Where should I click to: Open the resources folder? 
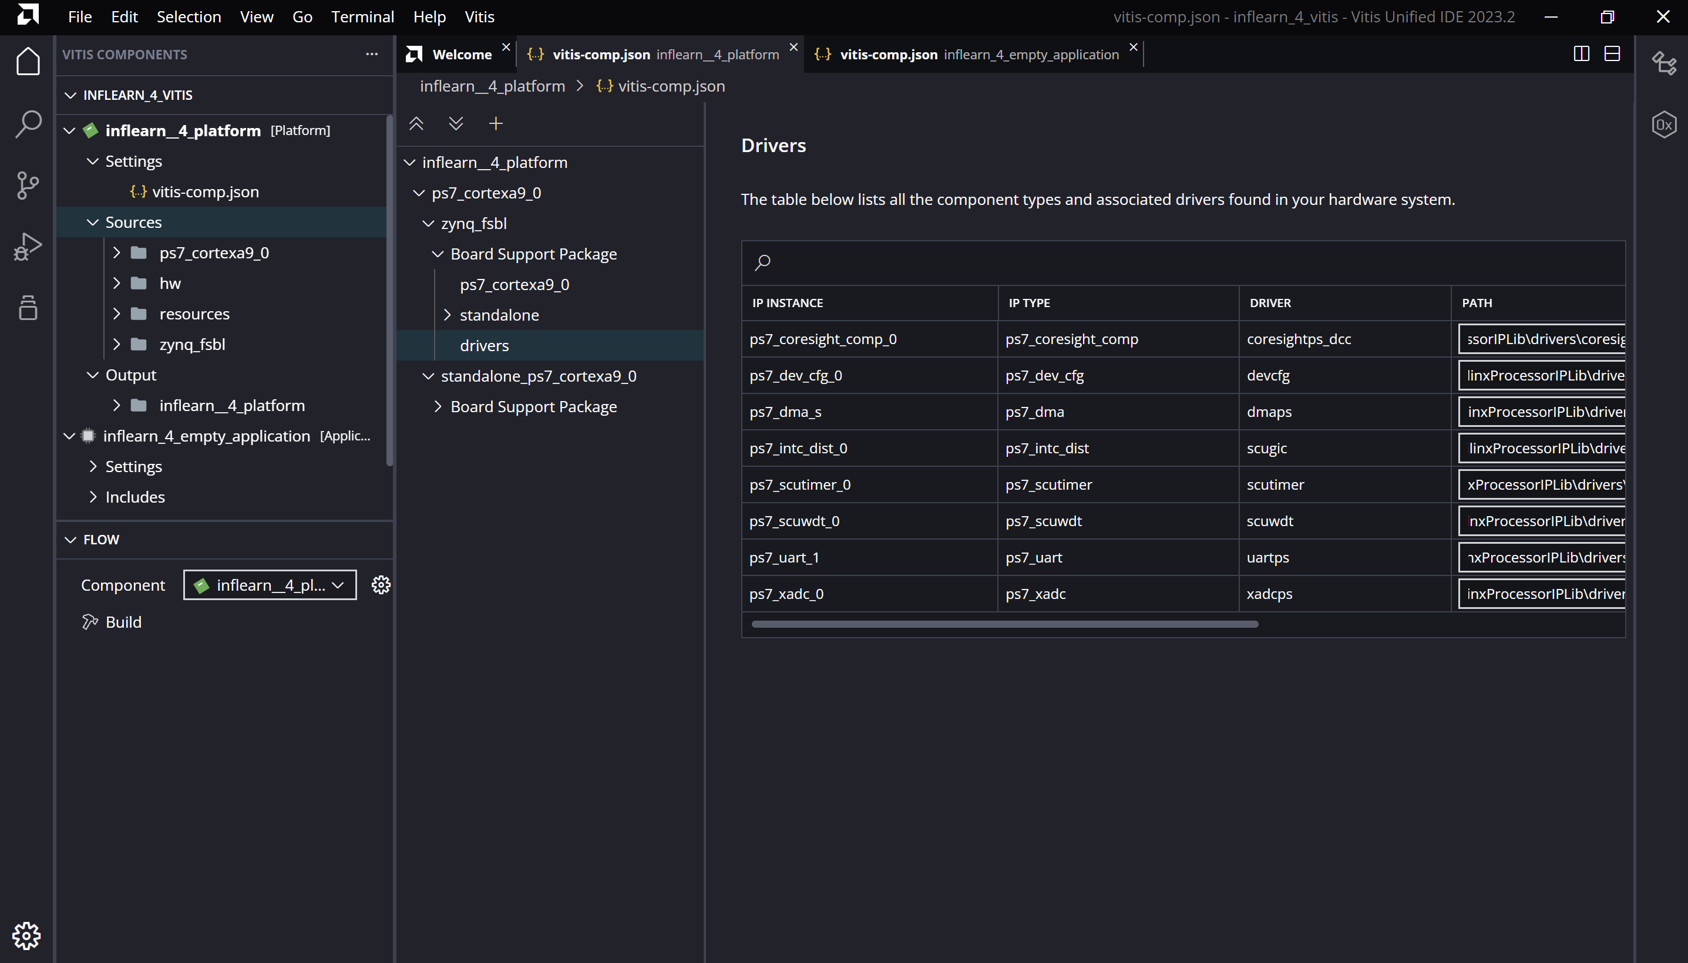point(194,314)
